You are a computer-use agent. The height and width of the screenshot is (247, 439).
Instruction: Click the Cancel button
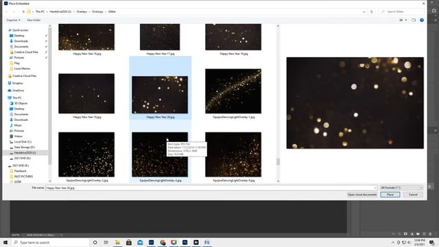coord(413,195)
